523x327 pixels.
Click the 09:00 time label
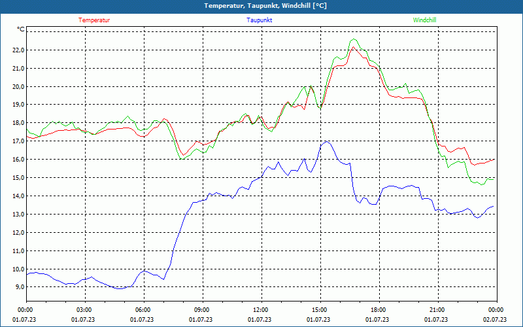click(203, 310)
